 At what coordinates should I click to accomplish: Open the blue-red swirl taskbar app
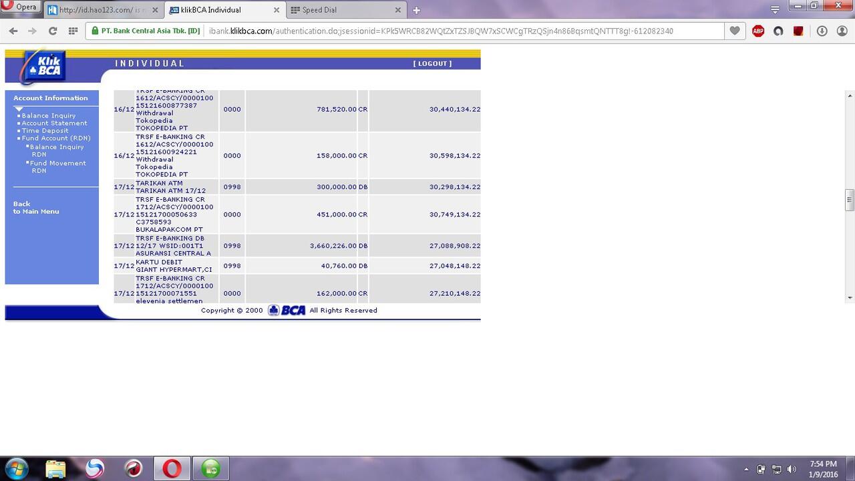(x=95, y=469)
